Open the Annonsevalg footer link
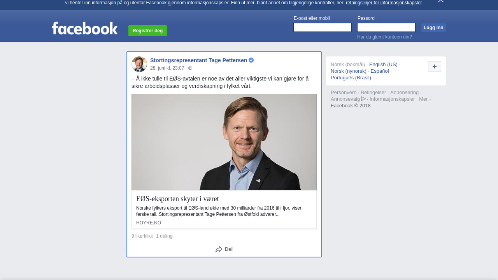The image size is (498, 280). click(345, 99)
